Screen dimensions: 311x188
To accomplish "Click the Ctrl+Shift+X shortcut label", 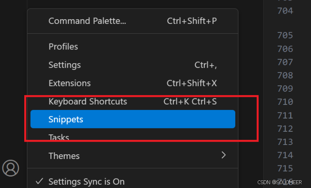I will point(192,83).
